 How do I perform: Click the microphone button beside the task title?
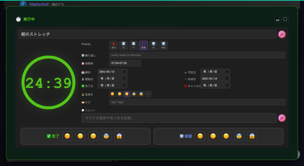(x=281, y=34)
